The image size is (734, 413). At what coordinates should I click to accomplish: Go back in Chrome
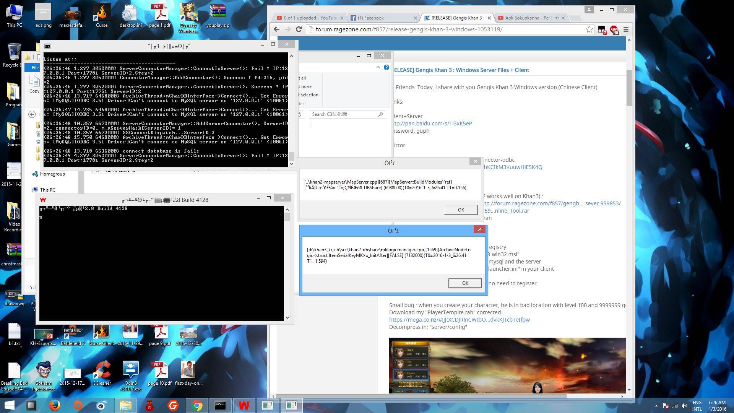276,29
